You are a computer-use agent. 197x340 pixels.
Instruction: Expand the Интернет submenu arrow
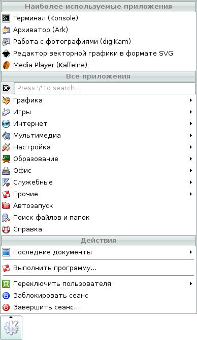tap(191, 123)
